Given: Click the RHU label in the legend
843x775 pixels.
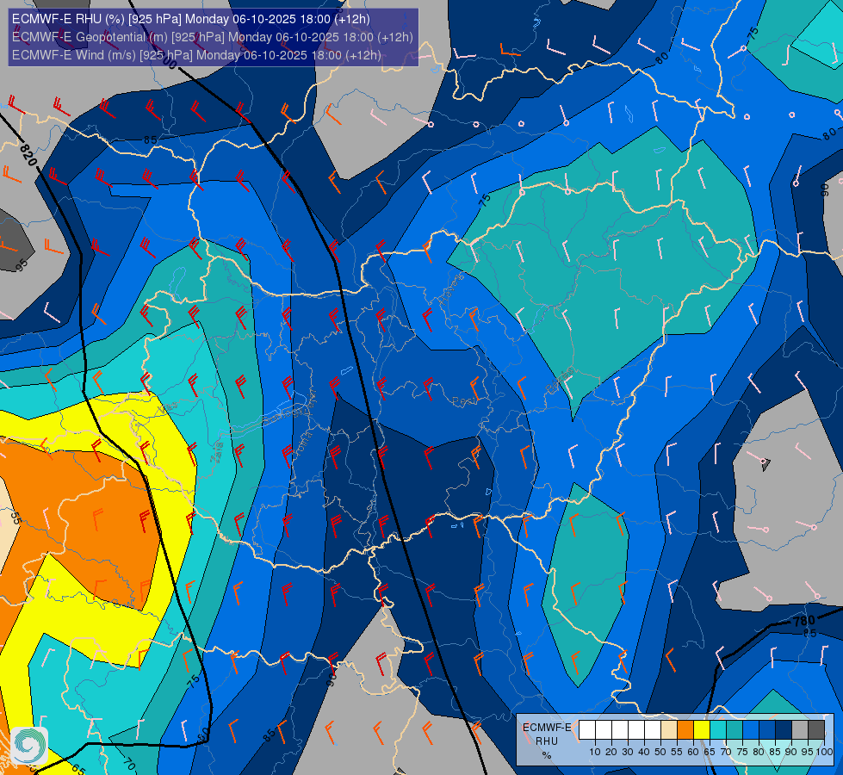Looking at the screenshot, I should pyautogui.click(x=547, y=741).
